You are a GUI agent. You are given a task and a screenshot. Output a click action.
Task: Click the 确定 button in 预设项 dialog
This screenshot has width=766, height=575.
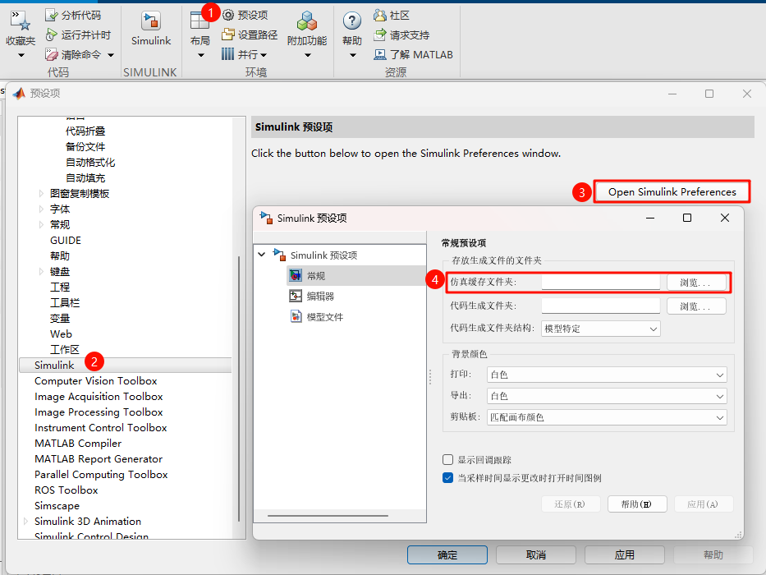[x=447, y=555]
